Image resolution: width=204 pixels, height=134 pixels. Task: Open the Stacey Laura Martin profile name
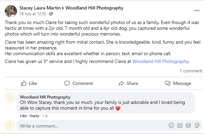[40, 8]
